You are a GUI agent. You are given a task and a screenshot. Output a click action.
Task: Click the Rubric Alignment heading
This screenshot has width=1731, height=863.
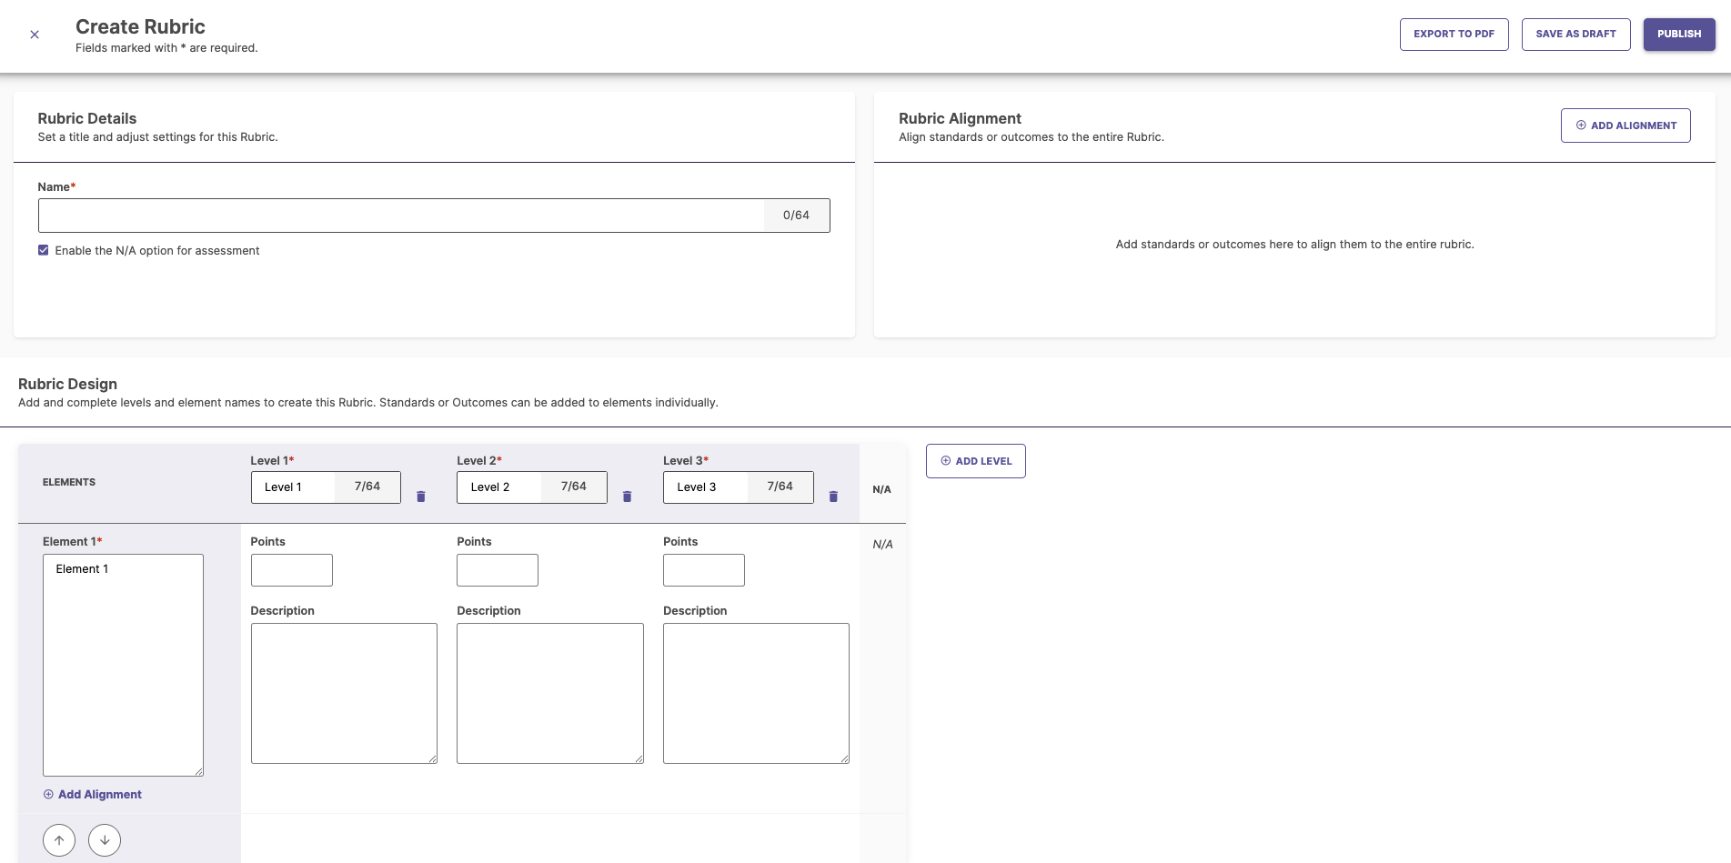[x=960, y=118]
